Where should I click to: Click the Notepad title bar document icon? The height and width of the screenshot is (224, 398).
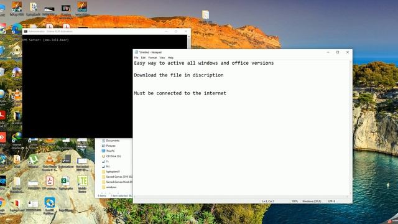point(136,52)
